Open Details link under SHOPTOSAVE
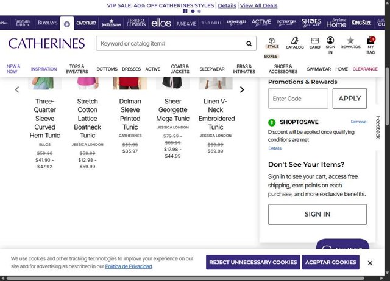 click(275, 148)
